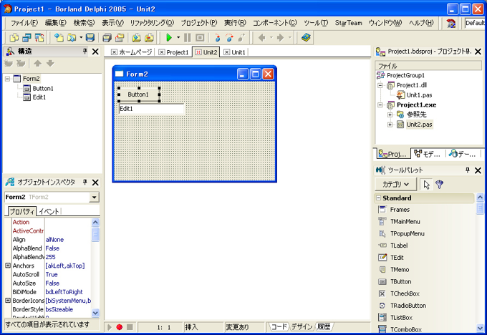The image size is (487, 335).
Task: Click the green Run button in toolbar
Action: [169, 38]
